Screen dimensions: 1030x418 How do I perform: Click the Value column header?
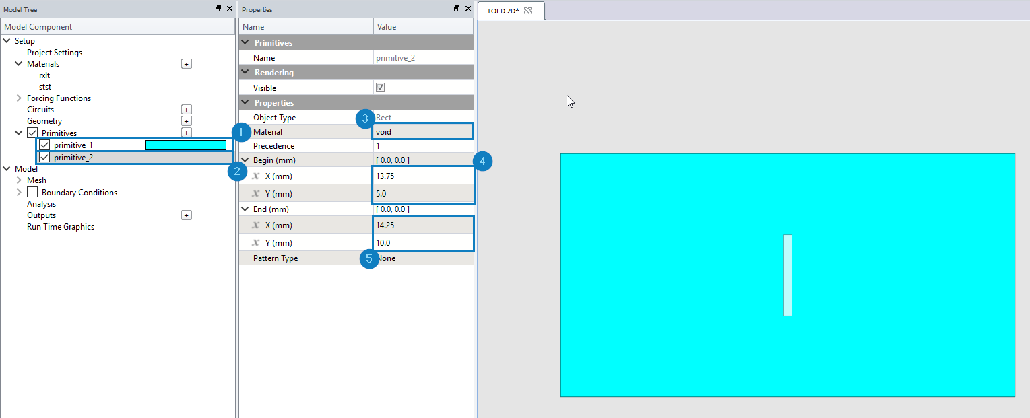tap(423, 27)
